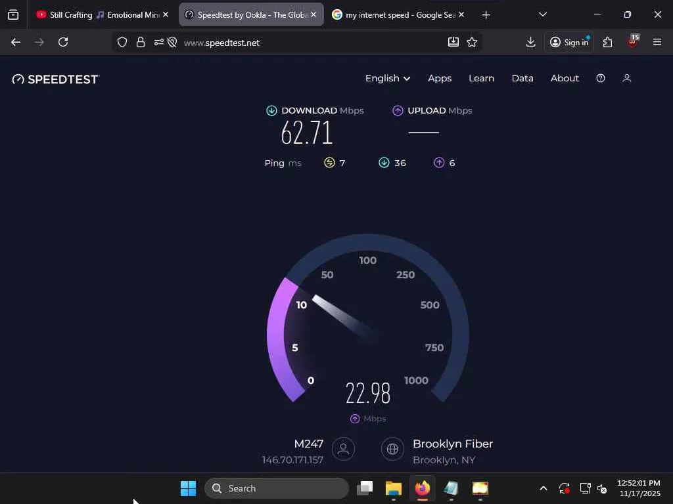Screen dimensions: 673x504
Task: Switch to Firefox in the taskbar
Action: (x=423, y=488)
